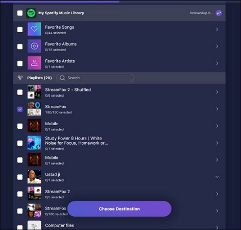Click the Favorite Albums disc icon
Screen dimensions: 241x230
point(34,46)
